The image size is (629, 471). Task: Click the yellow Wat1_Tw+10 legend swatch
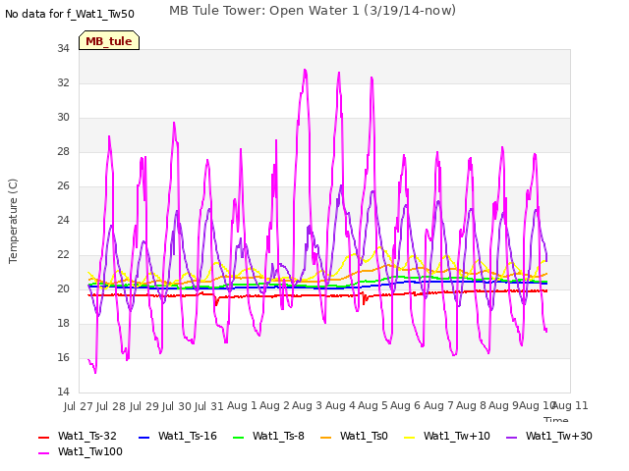click(x=409, y=438)
